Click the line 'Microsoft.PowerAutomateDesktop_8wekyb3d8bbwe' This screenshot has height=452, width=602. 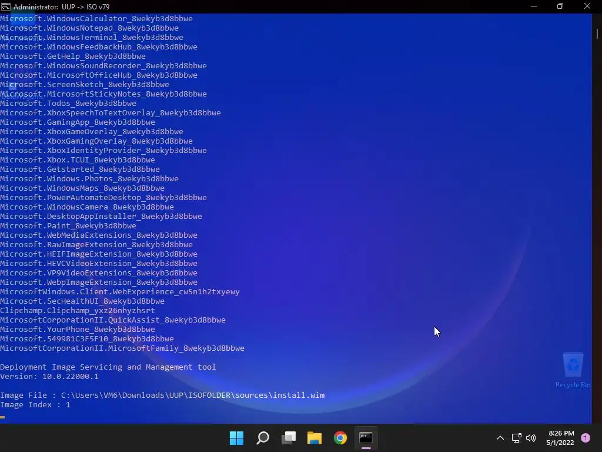(x=103, y=198)
